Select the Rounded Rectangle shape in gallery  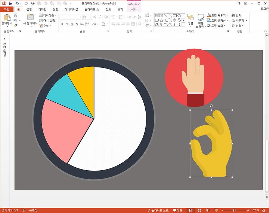[157, 20]
